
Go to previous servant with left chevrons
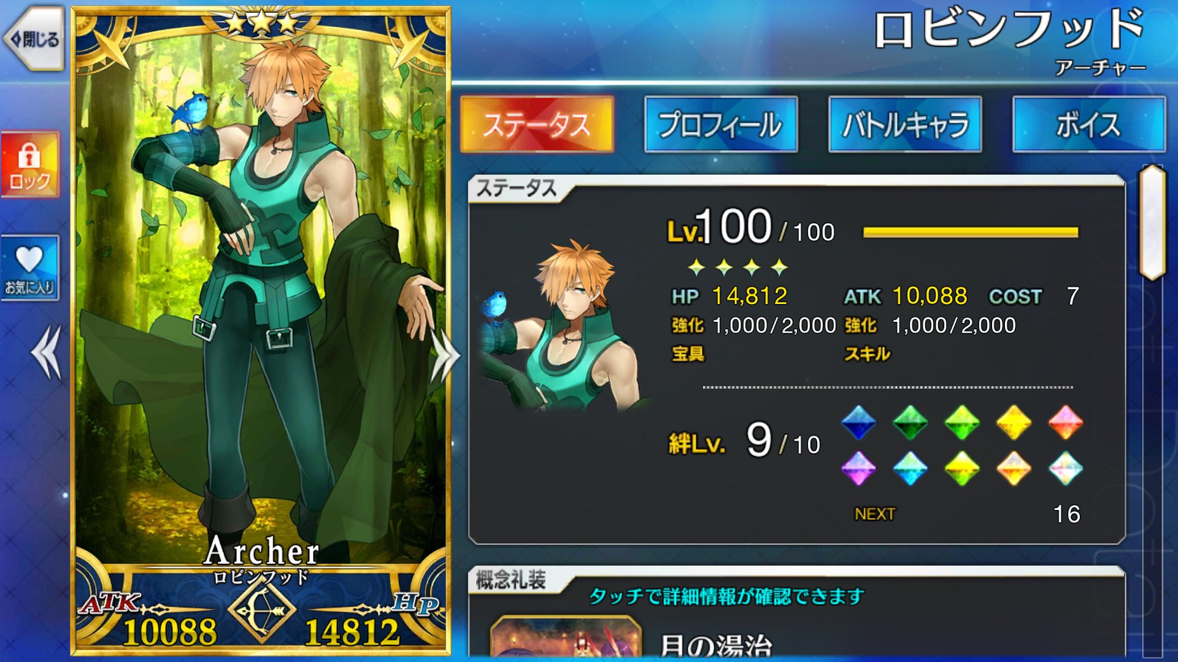point(47,352)
